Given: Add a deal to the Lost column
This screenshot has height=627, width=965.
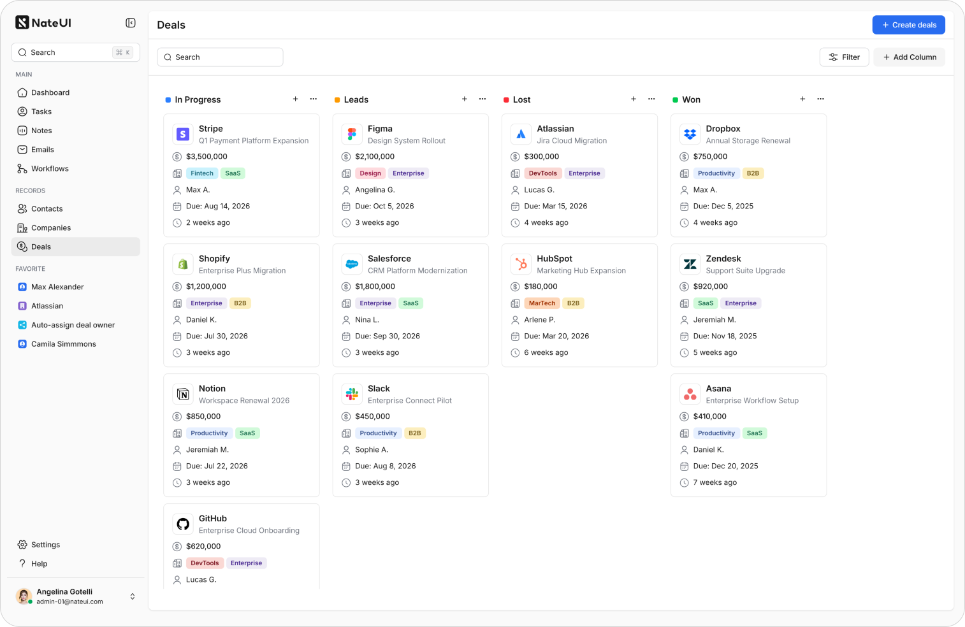Looking at the screenshot, I should (634, 99).
